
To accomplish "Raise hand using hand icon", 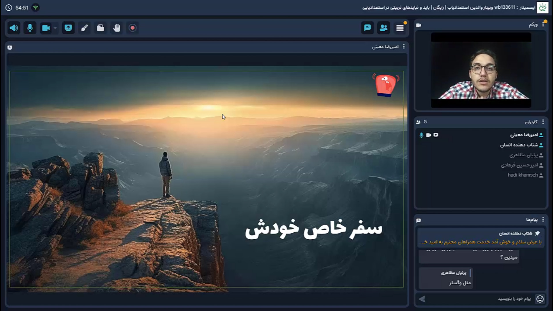I will click(x=116, y=28).
